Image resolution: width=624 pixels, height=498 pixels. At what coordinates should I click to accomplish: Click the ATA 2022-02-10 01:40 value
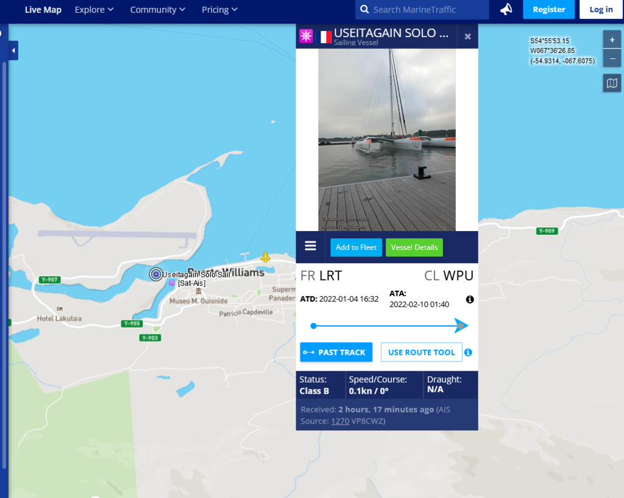pyautogui.click(x=419, y=305)
